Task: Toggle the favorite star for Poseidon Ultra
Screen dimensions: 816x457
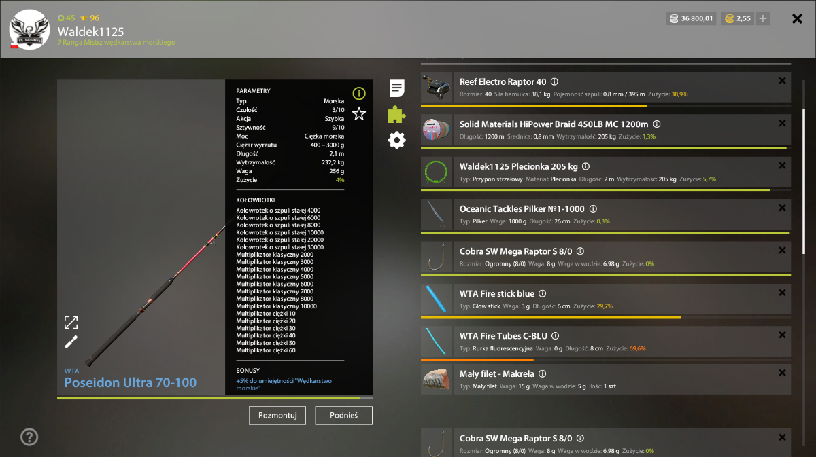Action: 359,113
